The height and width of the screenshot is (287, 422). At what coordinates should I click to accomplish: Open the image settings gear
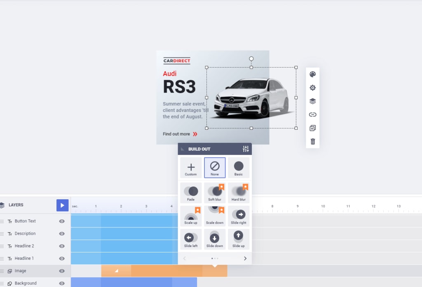(x=312, y=88)
